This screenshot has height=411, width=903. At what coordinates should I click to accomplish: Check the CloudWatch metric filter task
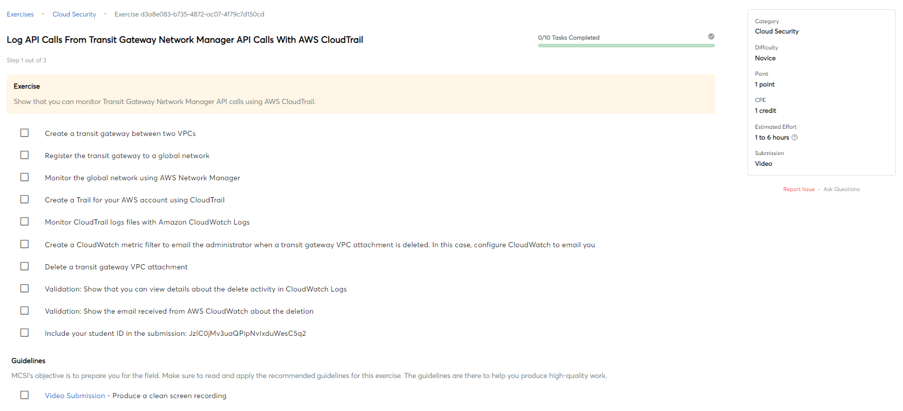point(24,244)
